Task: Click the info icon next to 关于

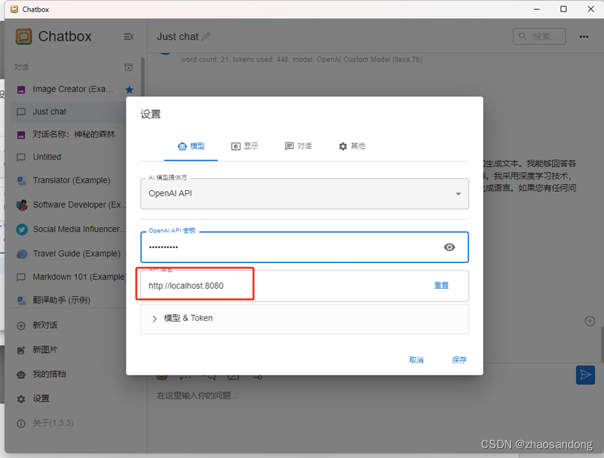Action: 21,424
